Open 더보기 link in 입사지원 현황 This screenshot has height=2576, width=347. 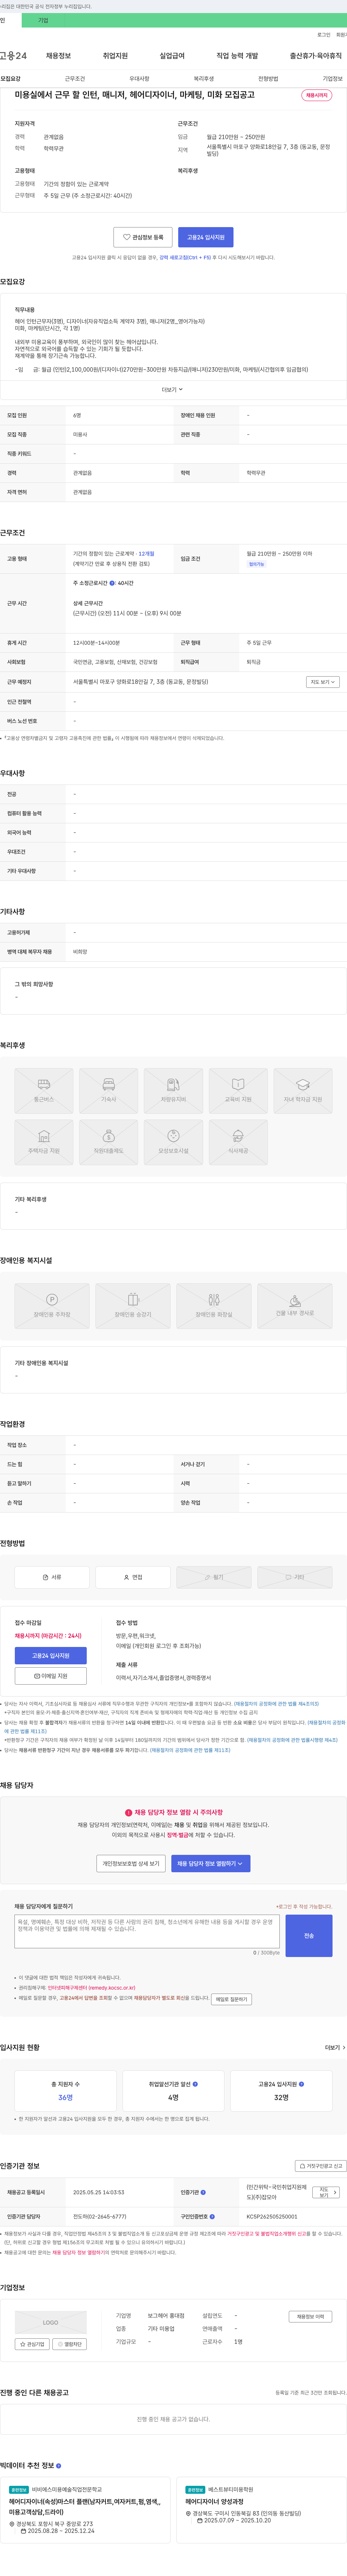(x=335, y=2047)
